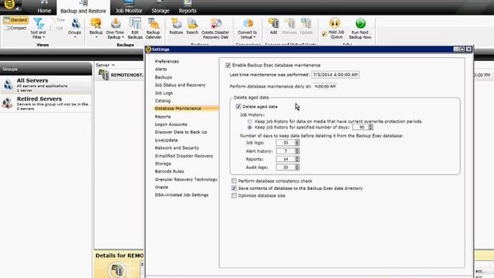Switch to Compact view
This screenshot has width=494, height=278.
point(15,28)
